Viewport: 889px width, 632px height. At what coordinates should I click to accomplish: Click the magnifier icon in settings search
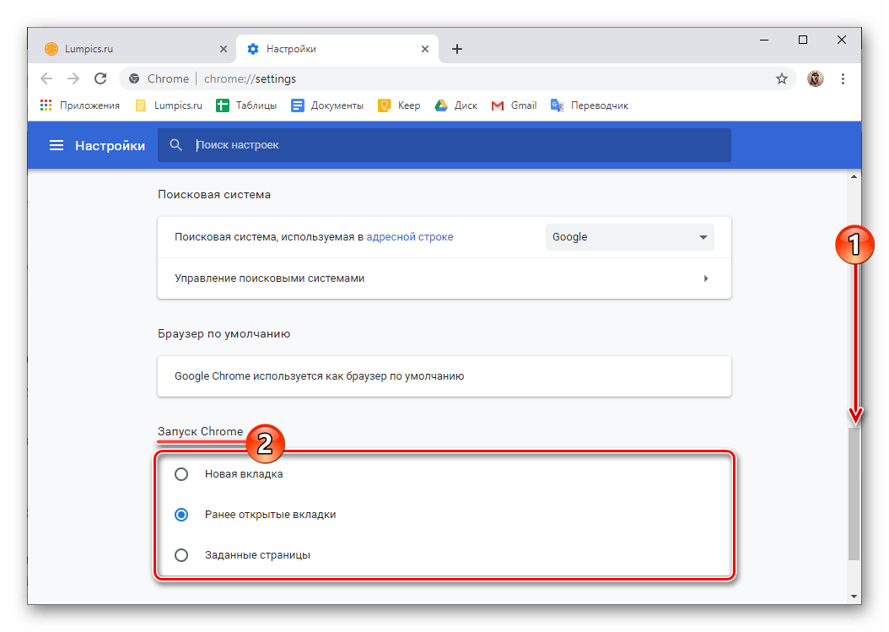click(x=175, y=145)
